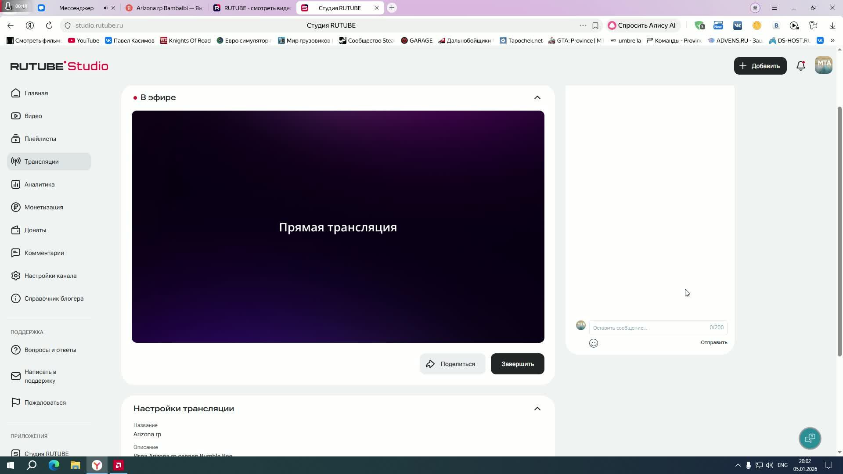Click the notifications bell icon
The image size is (843, 474).
click(x=800, y=66)
